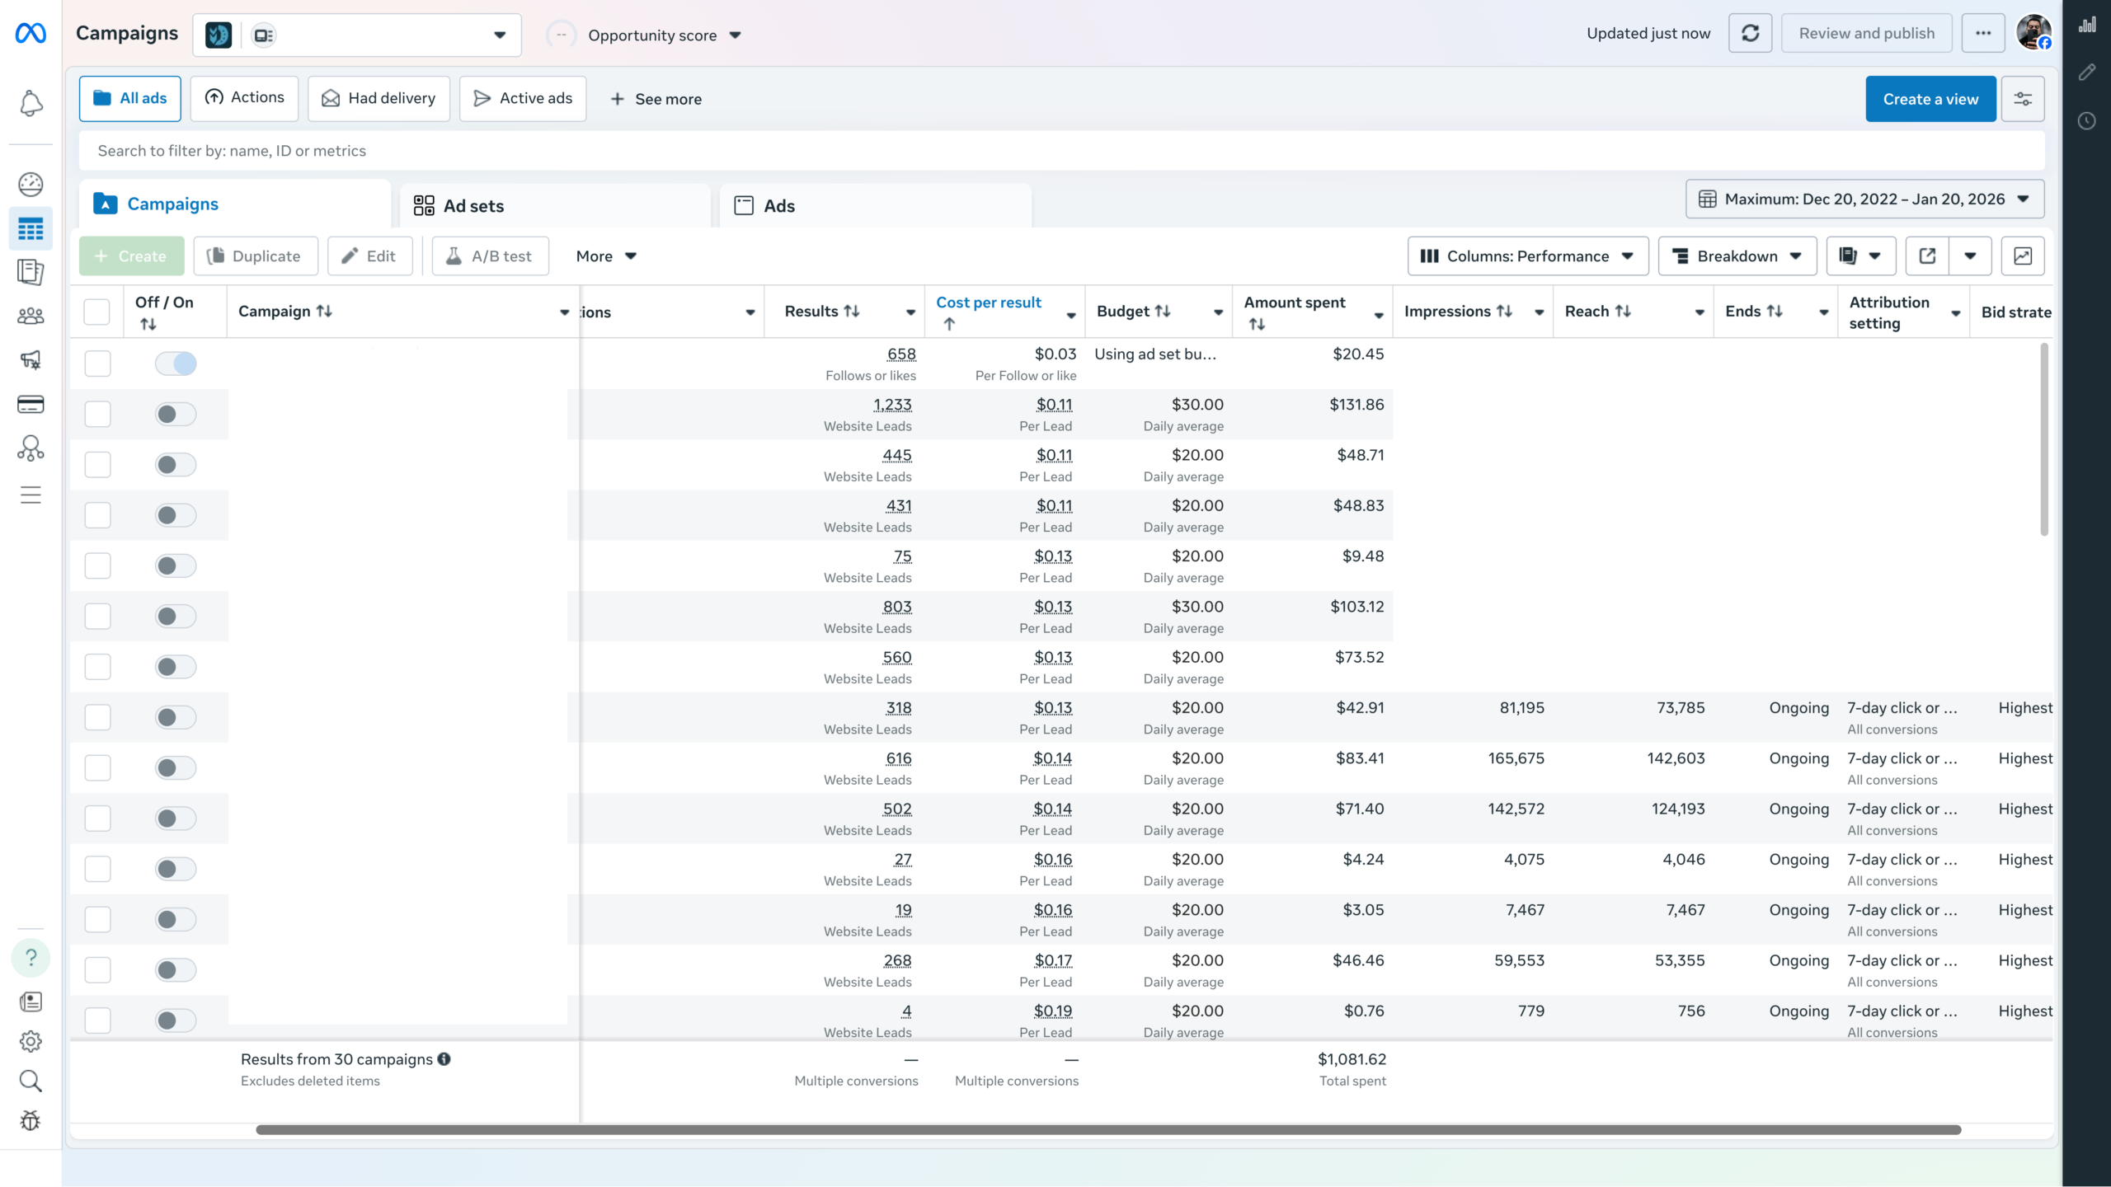This screenshot has height=1187, width=2111.
Task: Click the help question mark icon
Action: click(x=31, y=957)
